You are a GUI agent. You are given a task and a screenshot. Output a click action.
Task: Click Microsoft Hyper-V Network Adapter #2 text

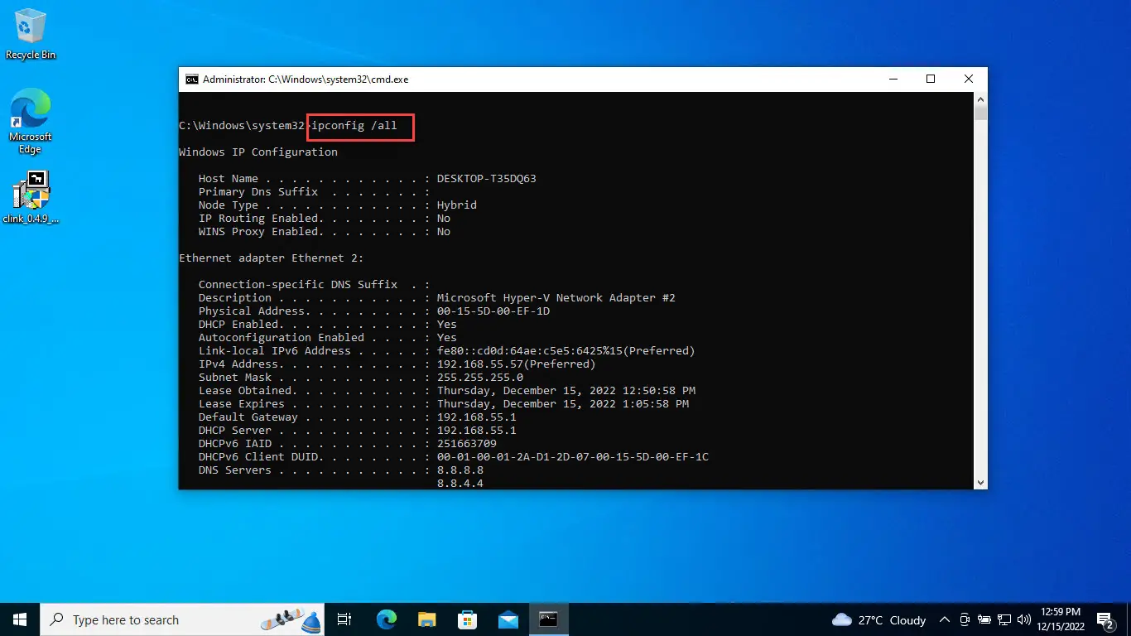click(556, 298)
